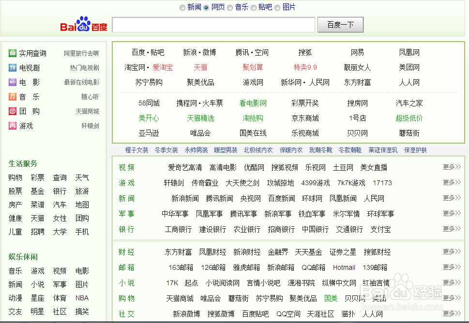Open the 橙子女装 promo link

tap(136, 150)
